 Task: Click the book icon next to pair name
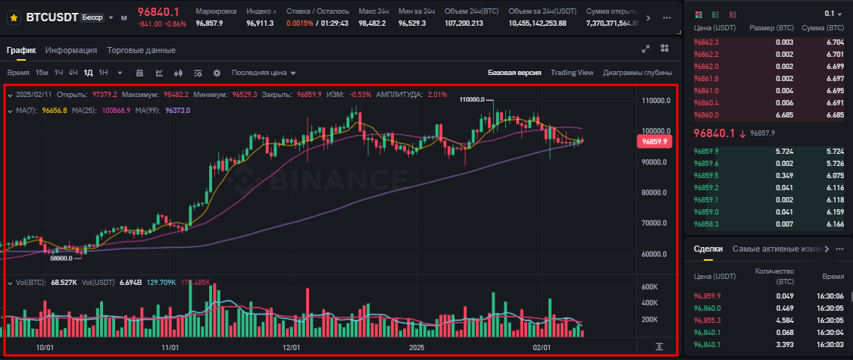point(123,18)
